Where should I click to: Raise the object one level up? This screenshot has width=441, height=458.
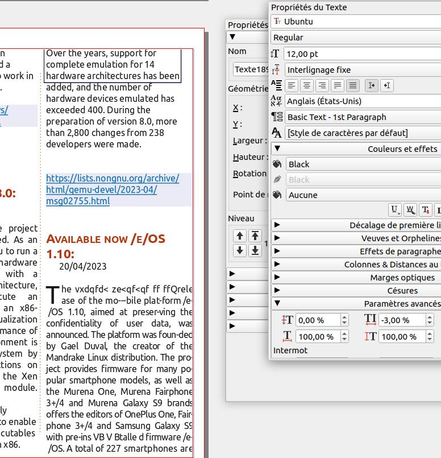coord(240,236)
